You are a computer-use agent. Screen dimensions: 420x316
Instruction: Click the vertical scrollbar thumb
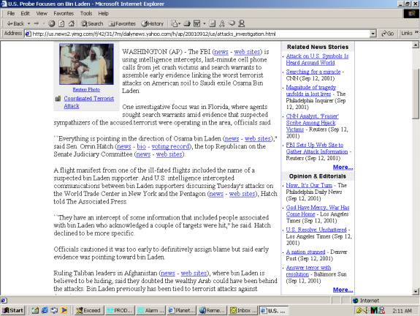(x=416, y=94)
